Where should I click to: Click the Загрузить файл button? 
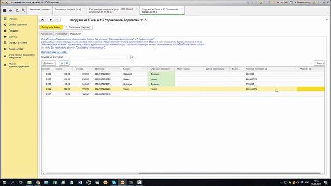point(51,27)
